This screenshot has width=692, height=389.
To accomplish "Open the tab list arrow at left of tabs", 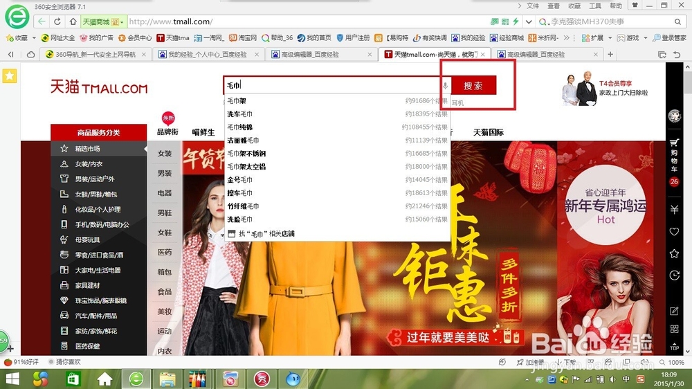I will [x=10, y=54].
